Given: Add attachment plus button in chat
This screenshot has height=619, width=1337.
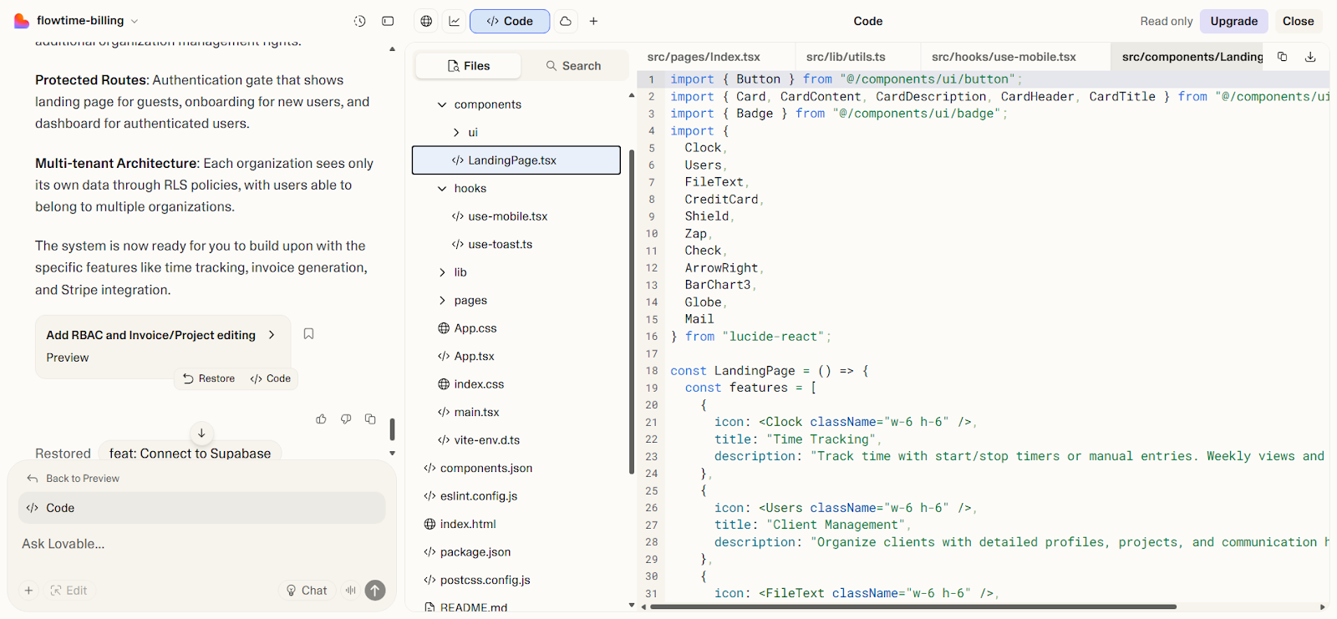Looking at the screenshot, I should (x=28, y=591).
